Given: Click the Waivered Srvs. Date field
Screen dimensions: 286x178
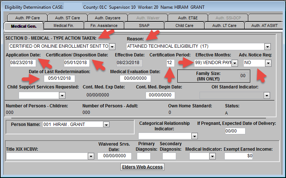Looking at the screenshot, I should coord(115,156).
